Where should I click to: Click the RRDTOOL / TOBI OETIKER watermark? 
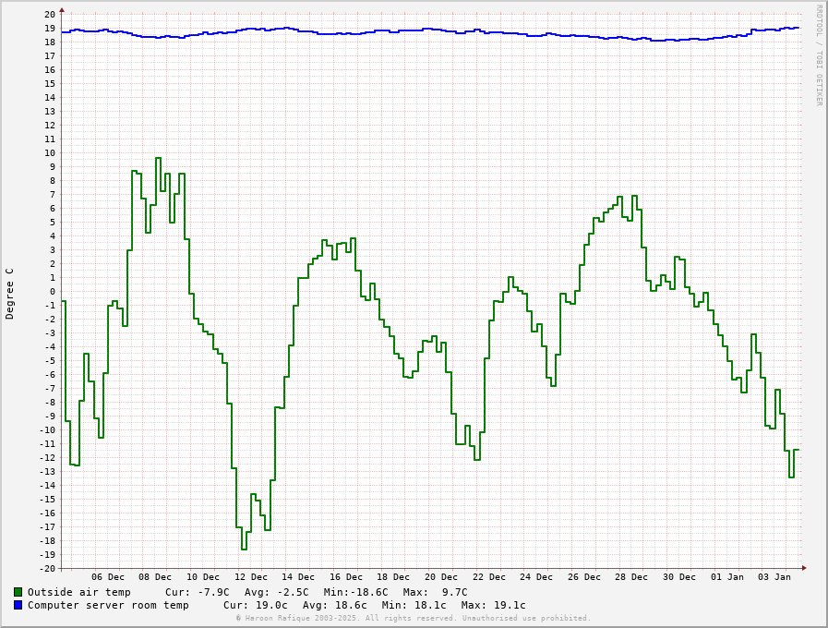tap(818, 55)
